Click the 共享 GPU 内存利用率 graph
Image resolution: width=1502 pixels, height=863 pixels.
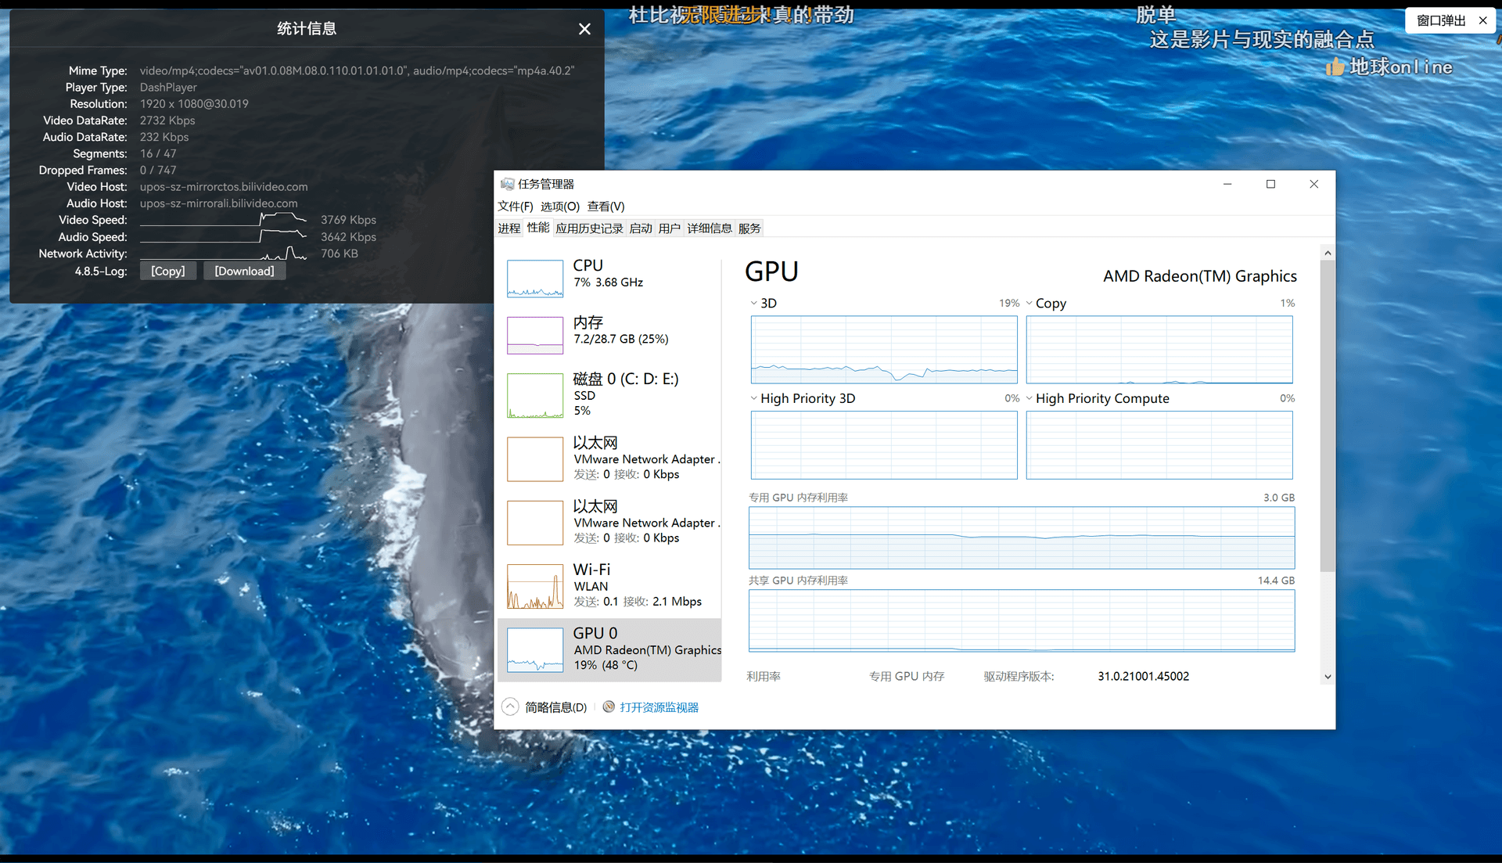pyautogui.click(x=1022, y=620)
